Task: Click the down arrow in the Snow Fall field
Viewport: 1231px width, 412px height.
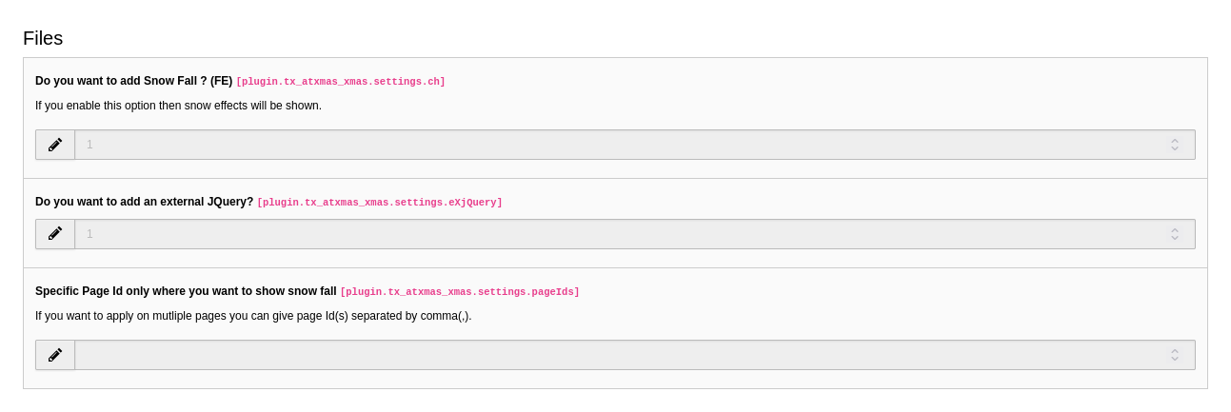Action: (x=1175, y=148)
